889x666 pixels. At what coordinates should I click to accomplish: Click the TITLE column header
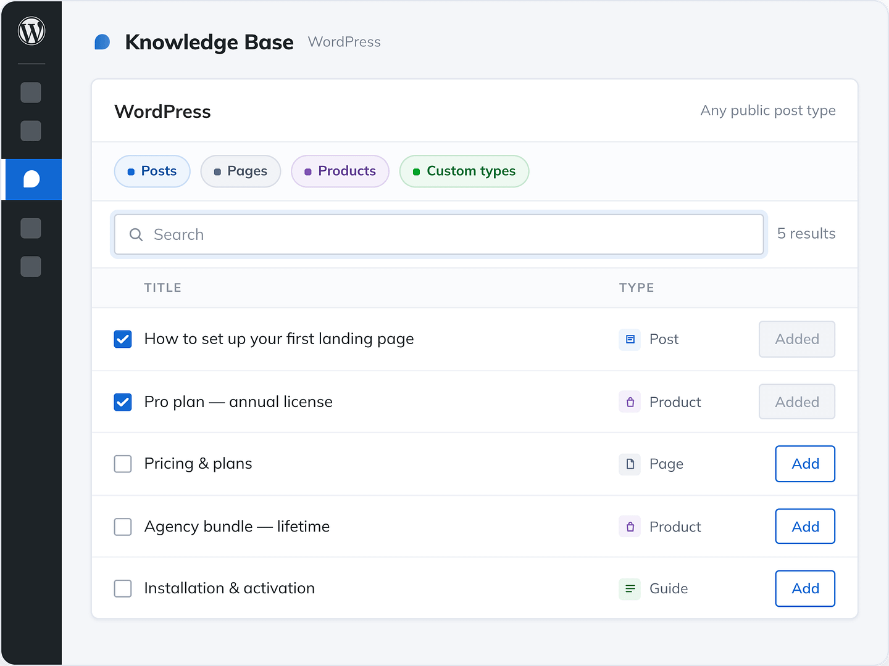pyautogui.click(x=163, y=288)
